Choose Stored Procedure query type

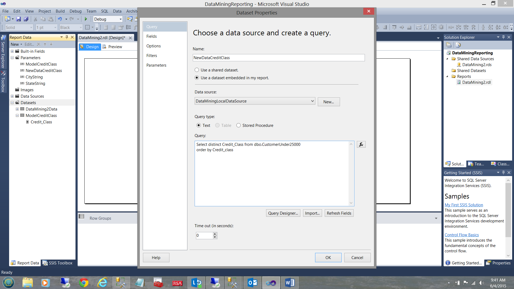239,125
